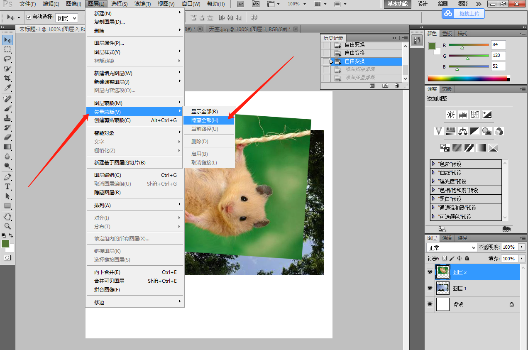This screenshot has width=528, height=350.
Task: Delete current state in history panel
Action: tap(397, 86)
